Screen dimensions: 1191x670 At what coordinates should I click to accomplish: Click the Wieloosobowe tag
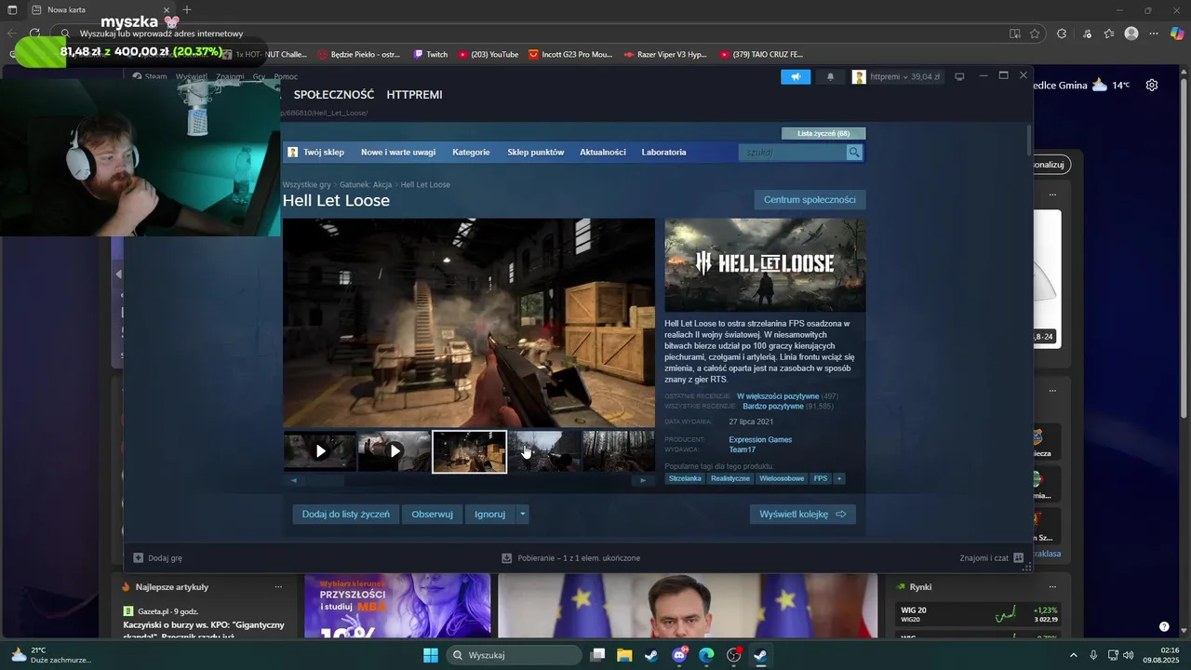click(x=782, y=478)
